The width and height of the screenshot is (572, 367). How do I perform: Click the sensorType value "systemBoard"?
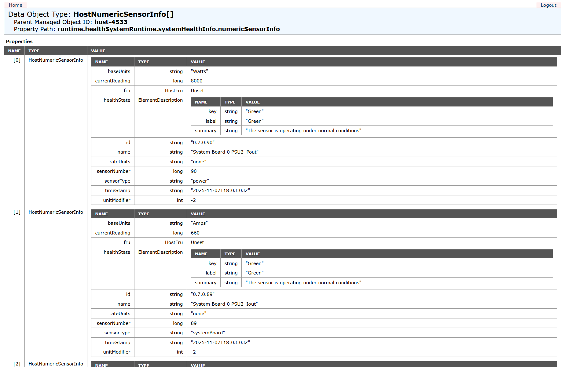tap(208, 333)
